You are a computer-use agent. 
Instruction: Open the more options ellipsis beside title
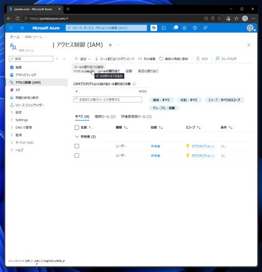(118, 45)
